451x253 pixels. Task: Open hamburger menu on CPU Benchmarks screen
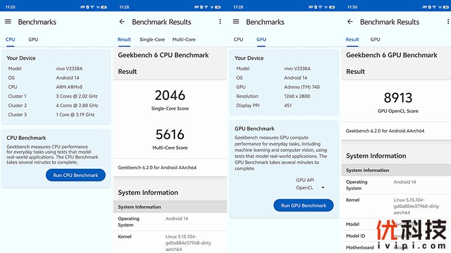click(x=8, y=22)
